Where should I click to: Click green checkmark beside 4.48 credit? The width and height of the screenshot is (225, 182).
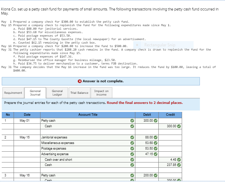[179, 160]
